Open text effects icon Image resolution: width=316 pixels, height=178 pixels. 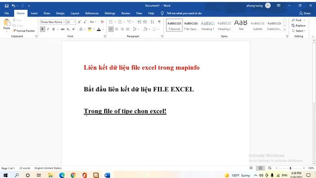tap(81, 29)
